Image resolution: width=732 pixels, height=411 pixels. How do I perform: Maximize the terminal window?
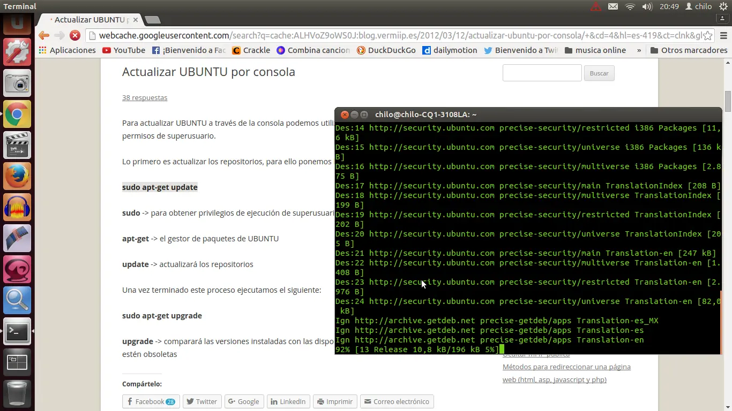(x=364, y=115)
